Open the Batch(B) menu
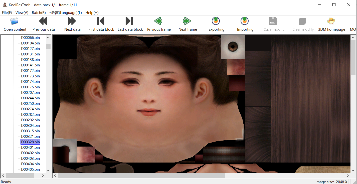This screenshot has width=357, height=184. (39, 12)
